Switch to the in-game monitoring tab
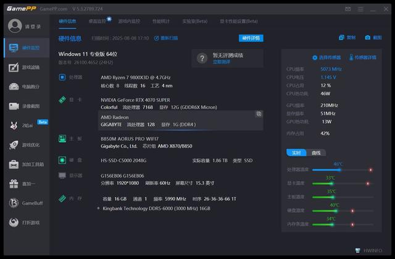 tap(129, 21)
